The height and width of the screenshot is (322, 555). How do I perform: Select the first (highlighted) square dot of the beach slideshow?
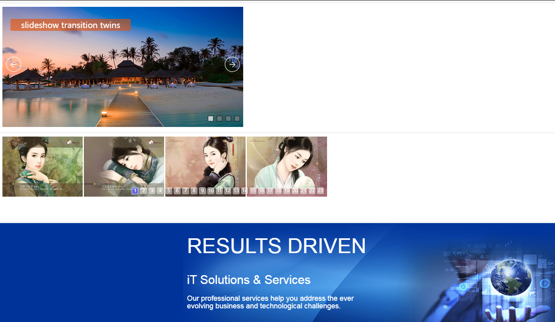pyautogui.click(x=211, y=119)
